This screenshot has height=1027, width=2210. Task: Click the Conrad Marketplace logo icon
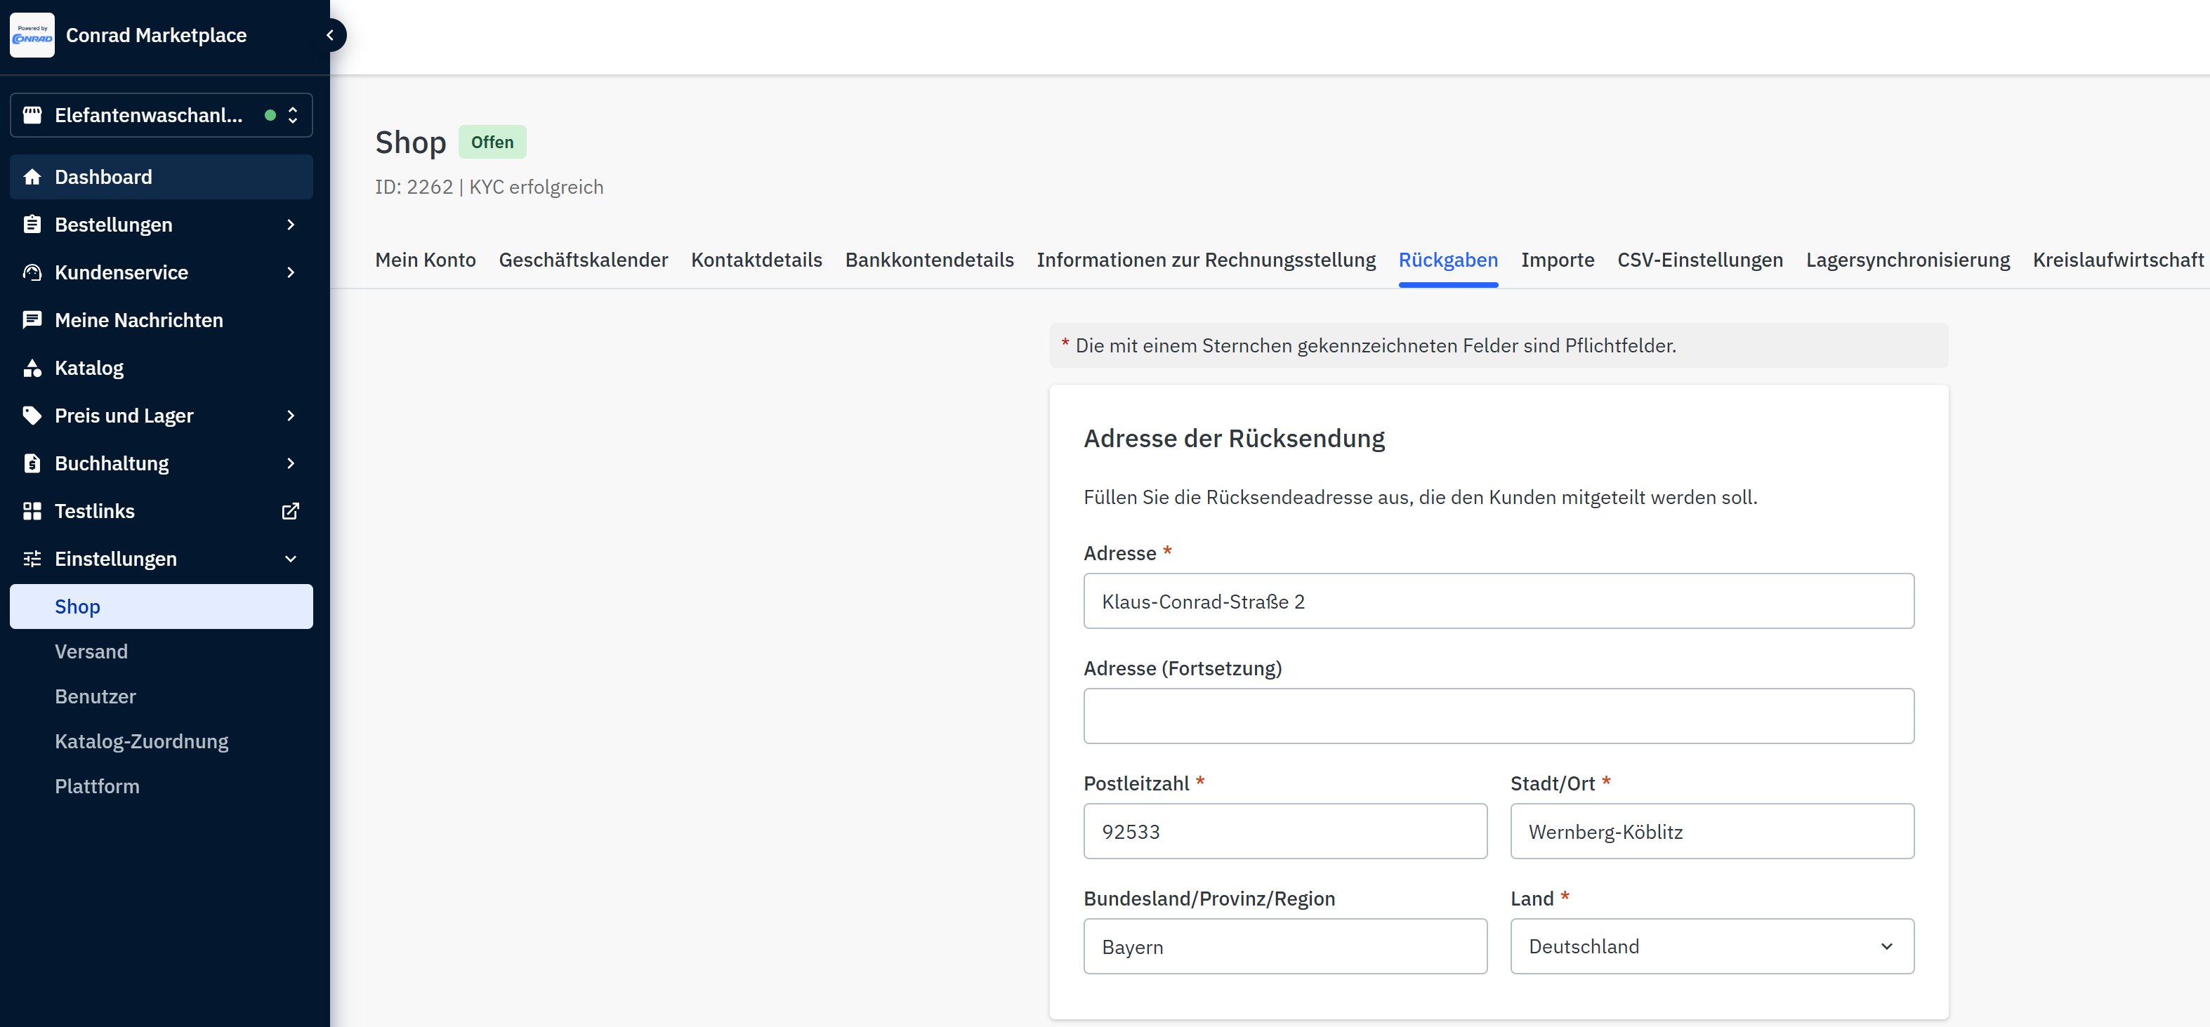coord(32,35)
